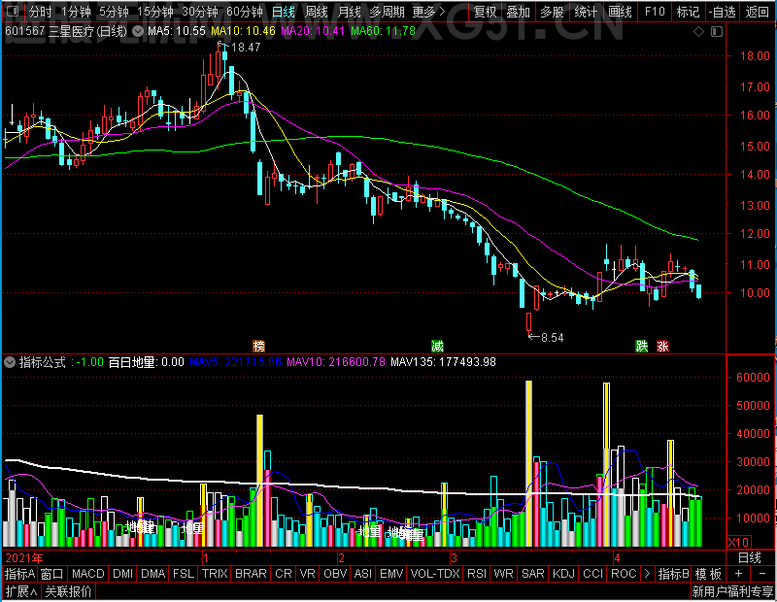This screenshot has height=602, width=777.
Task: Apply the RSI indicator
Action: (x=477, y=574)
